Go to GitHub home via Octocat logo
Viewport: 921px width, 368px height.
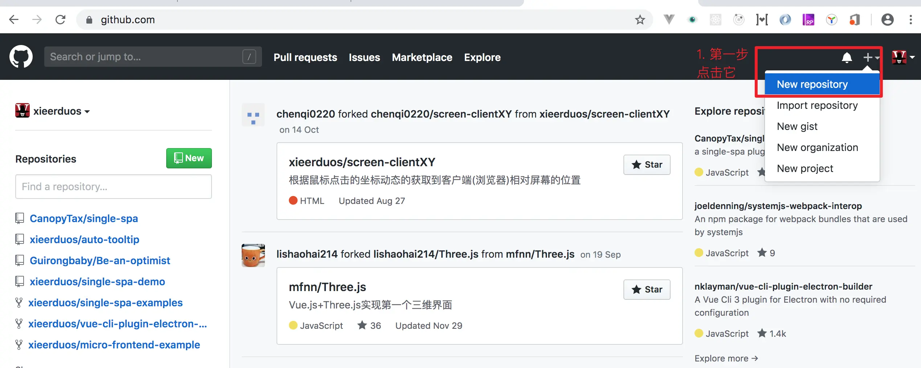pos(21,57)
